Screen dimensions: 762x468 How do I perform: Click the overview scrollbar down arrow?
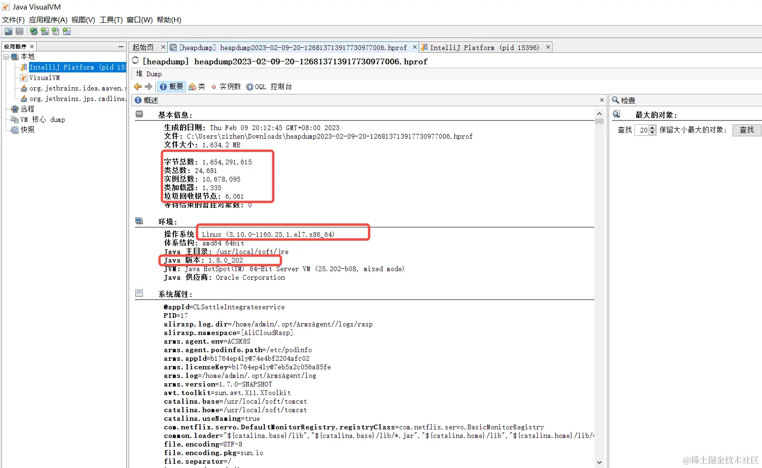tap(599, 462)
